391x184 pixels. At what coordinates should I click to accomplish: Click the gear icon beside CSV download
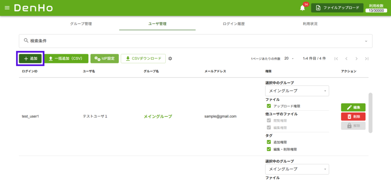pos(170,58)
